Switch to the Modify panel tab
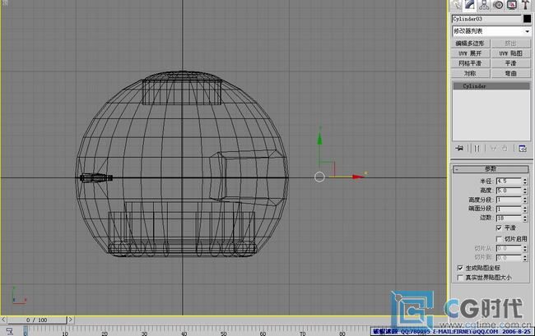535x336 pixels. [x=470, y=5]
